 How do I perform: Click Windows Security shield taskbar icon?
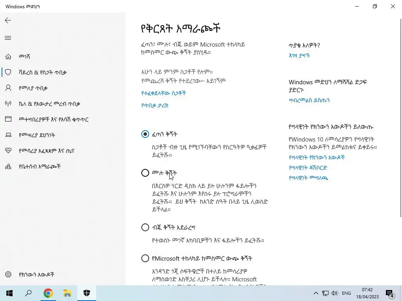(x=87, y=293)
